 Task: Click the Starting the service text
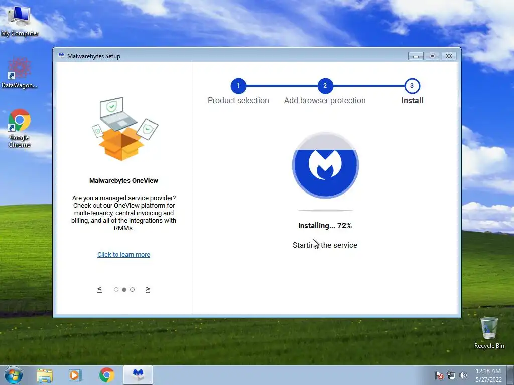pyautogui.click(x=325, y=245)
